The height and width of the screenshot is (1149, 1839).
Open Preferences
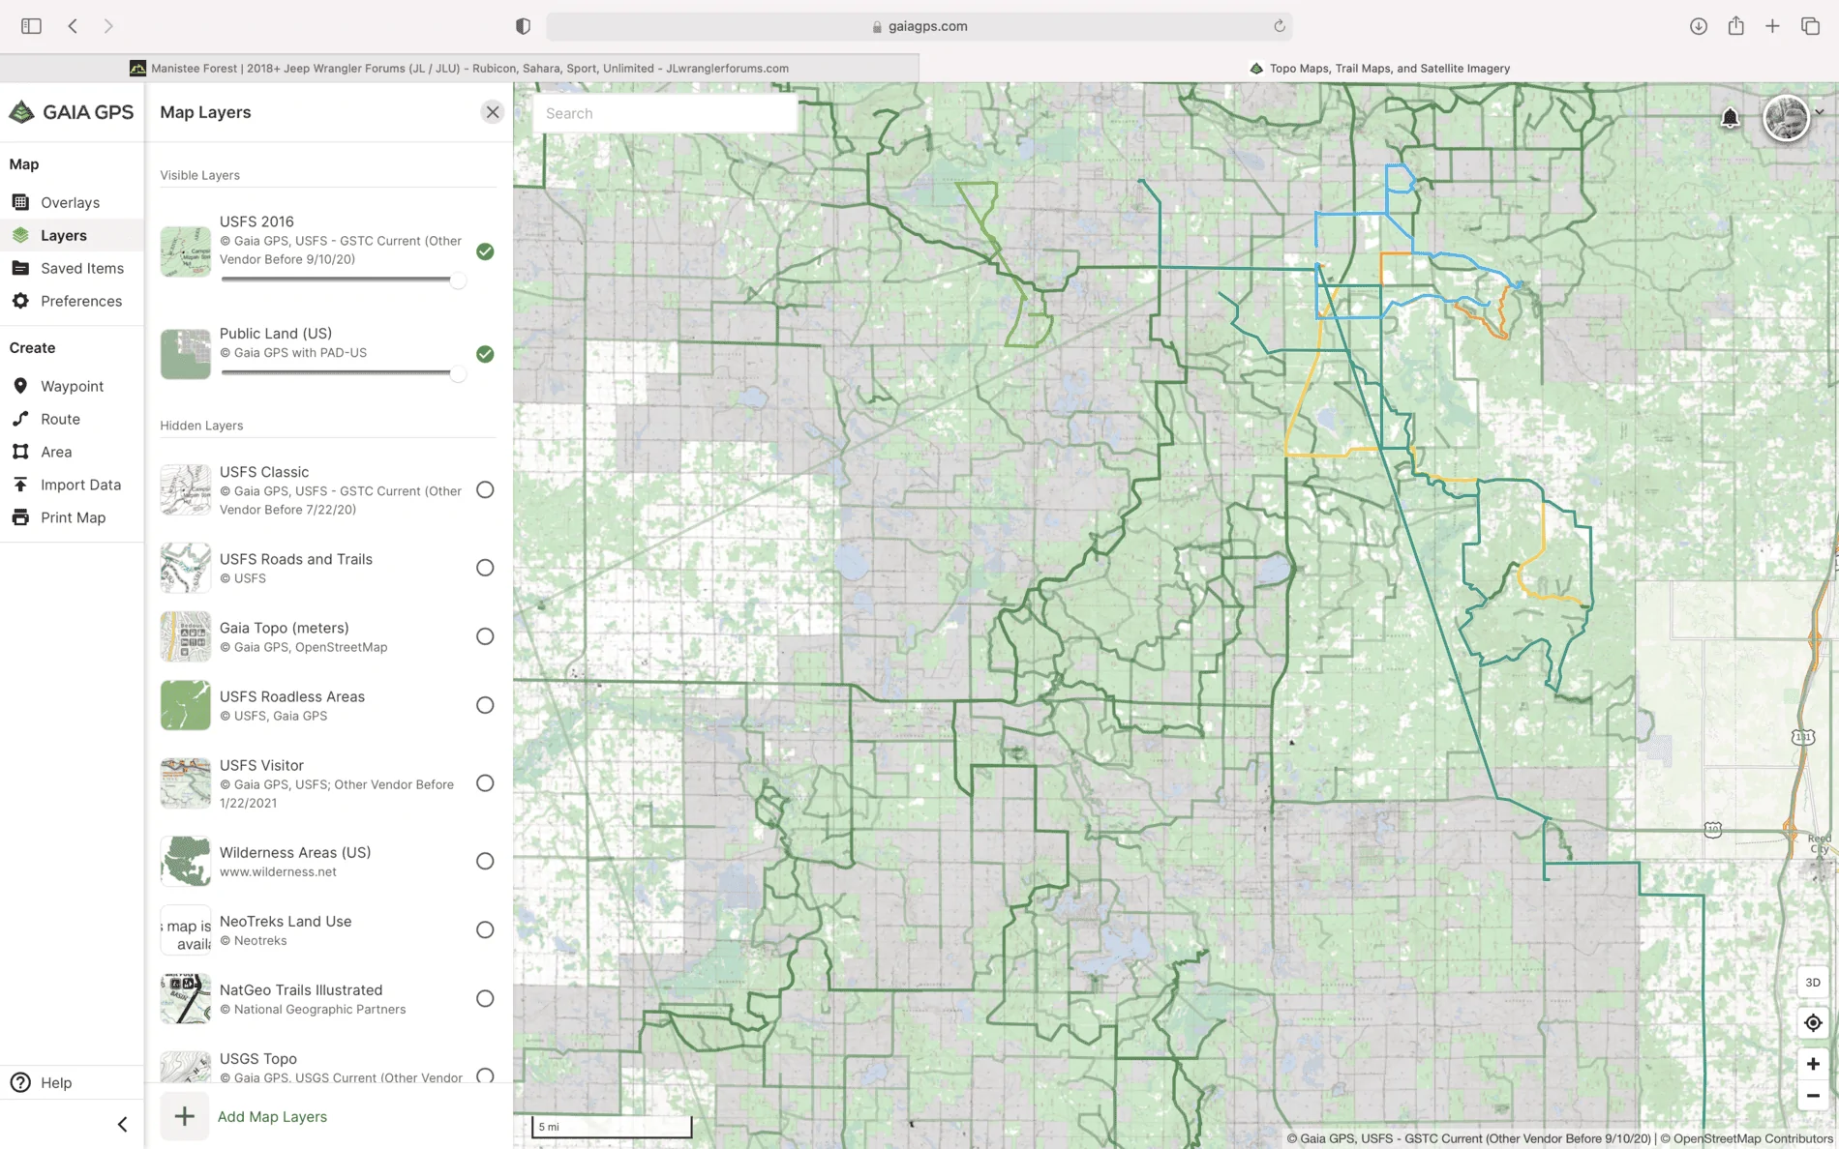(x=72, y=301)
